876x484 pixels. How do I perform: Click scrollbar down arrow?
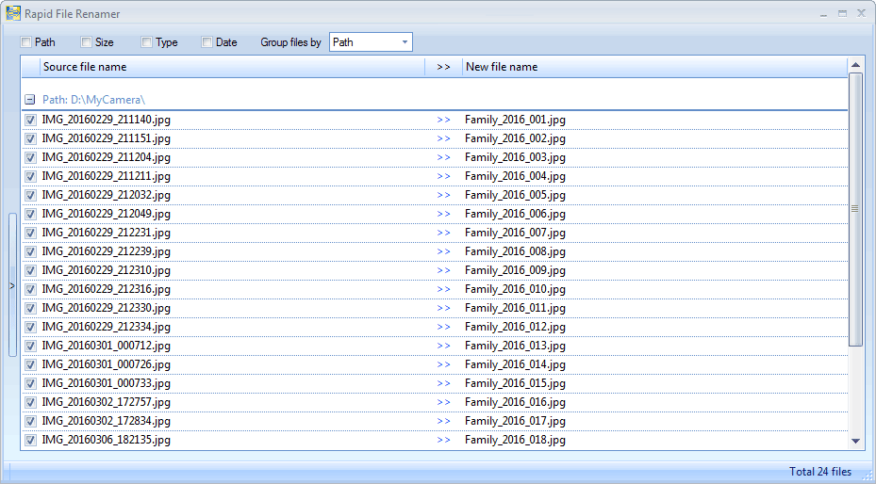tap(855, 440)
